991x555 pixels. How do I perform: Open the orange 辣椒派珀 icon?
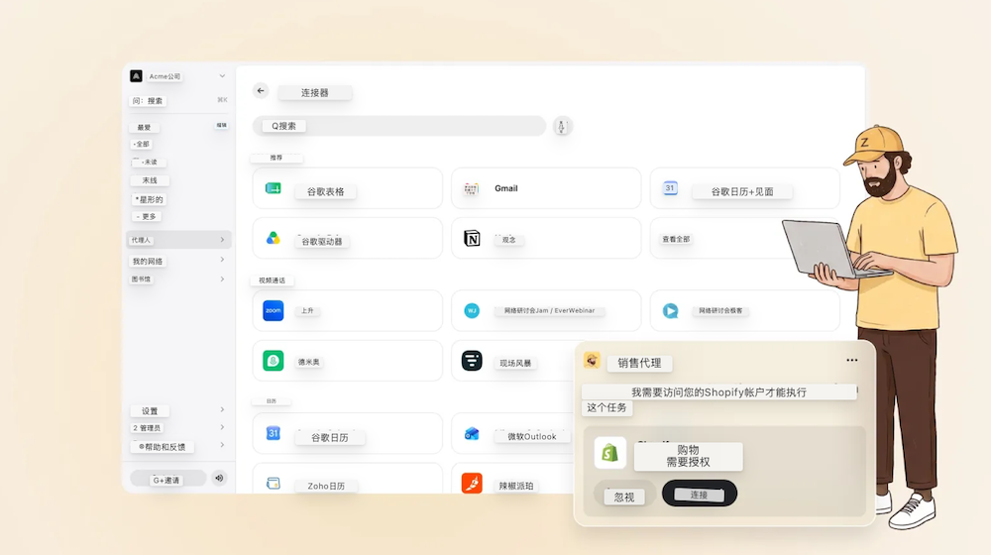point(472,483)
